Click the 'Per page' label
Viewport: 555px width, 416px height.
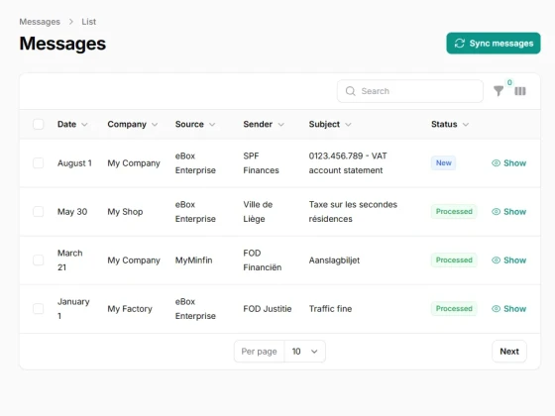[259, 352]
